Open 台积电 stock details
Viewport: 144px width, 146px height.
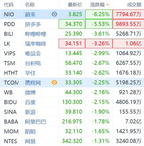(33, 63)
